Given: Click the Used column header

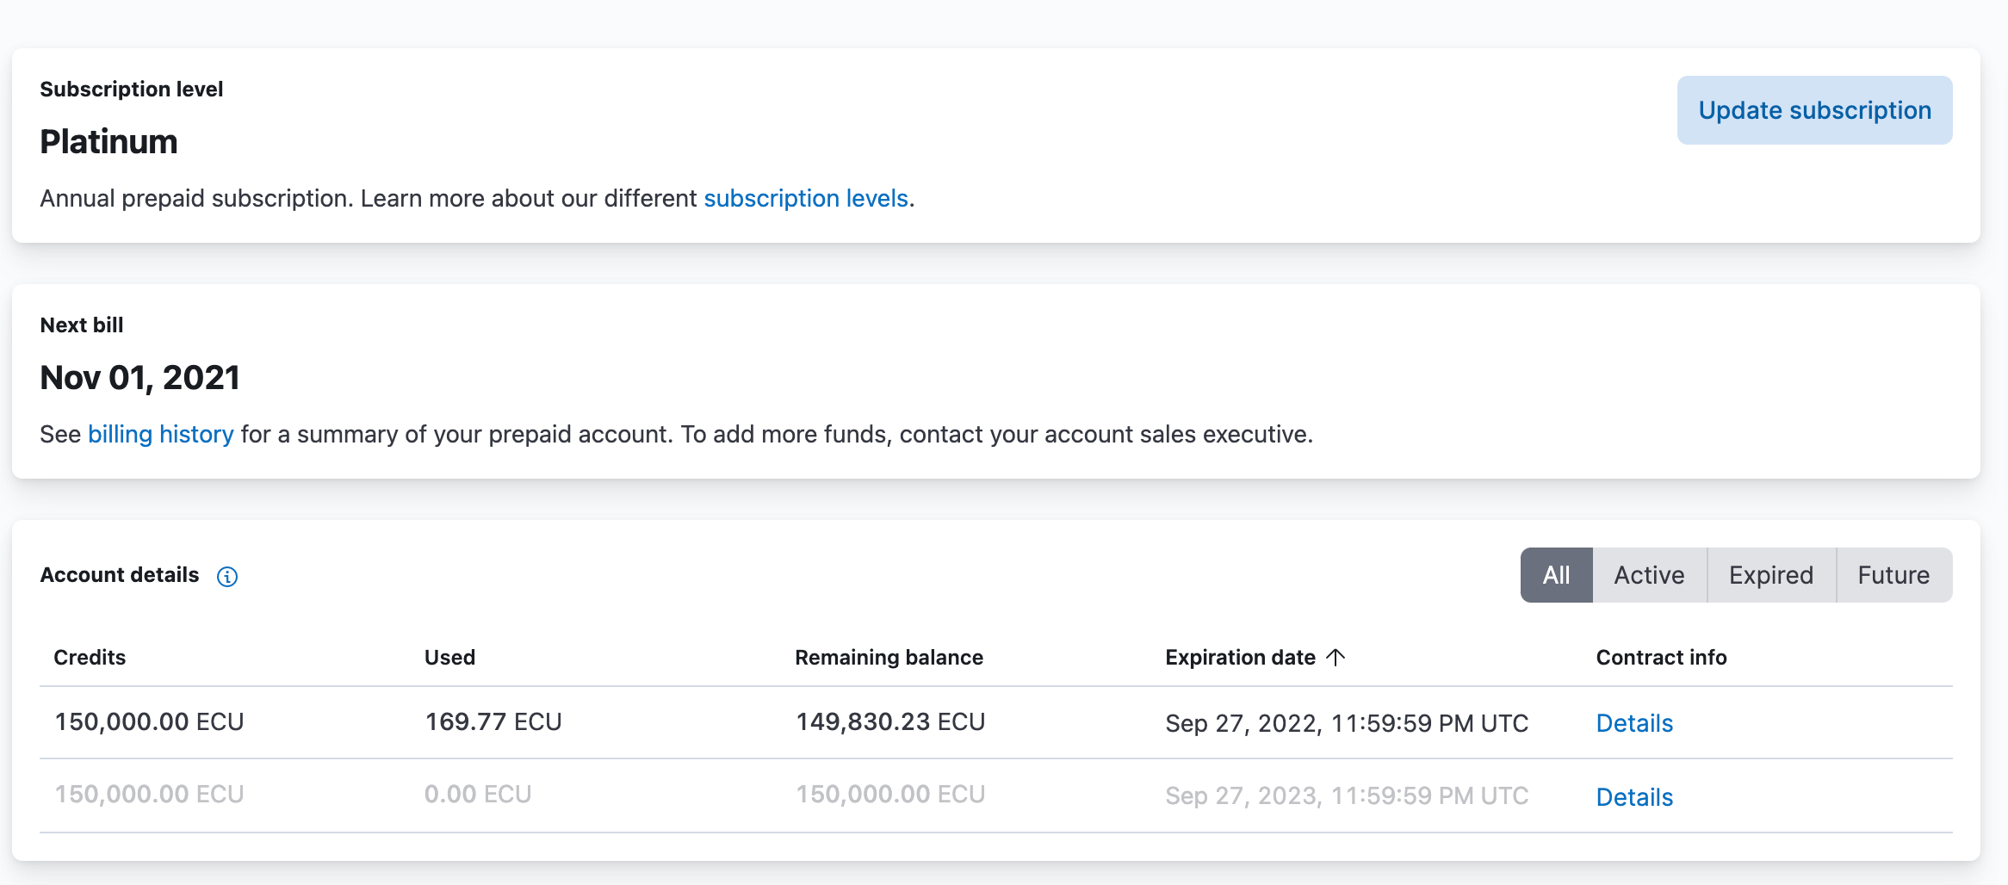Looking at the screenshot, I should click(x=449, y=658).
